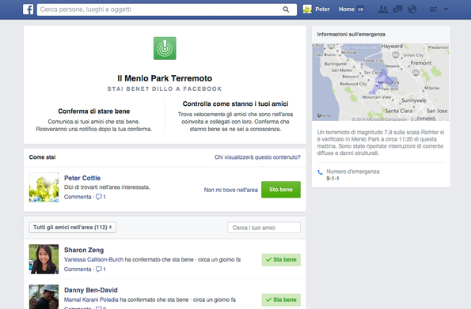The image size is (471, 309).
Task: Click 'Sta bene' button for Sharon Zeng
Action: [281, 260]
